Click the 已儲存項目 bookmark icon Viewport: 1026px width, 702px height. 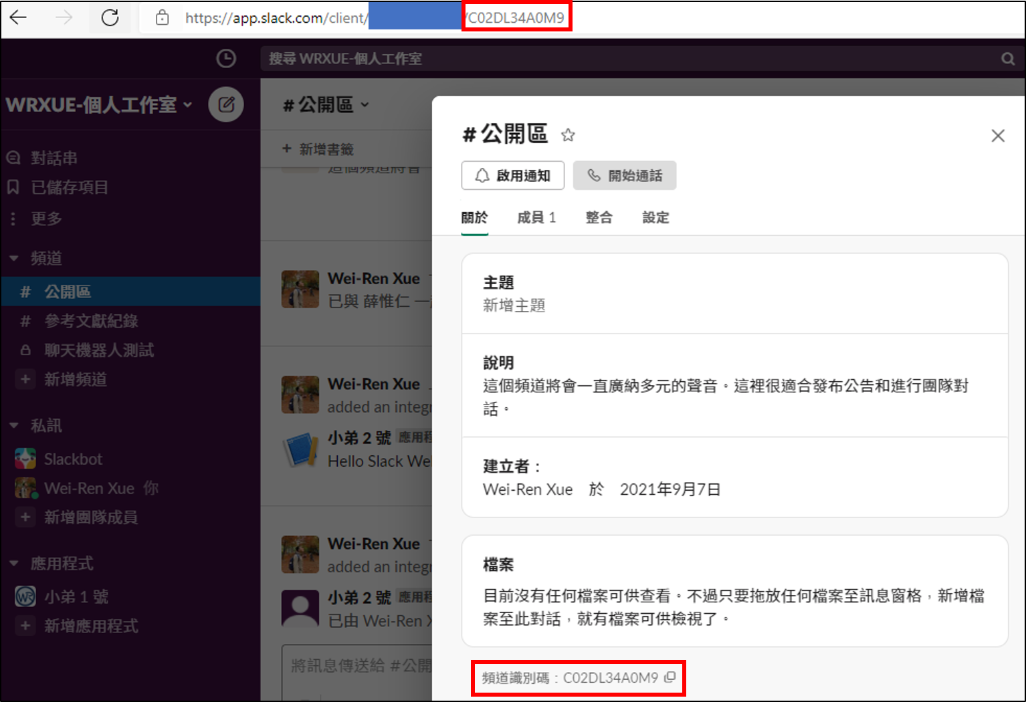[x=13, y=187]
